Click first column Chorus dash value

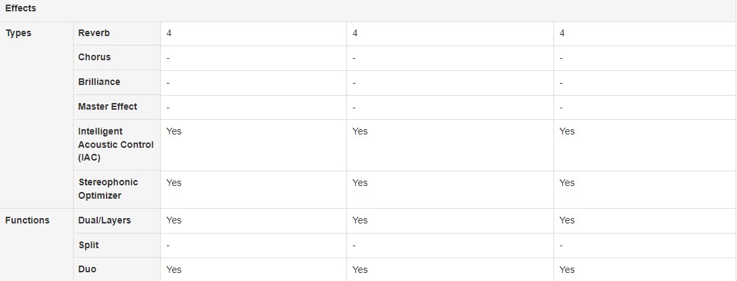pos(167,58)
